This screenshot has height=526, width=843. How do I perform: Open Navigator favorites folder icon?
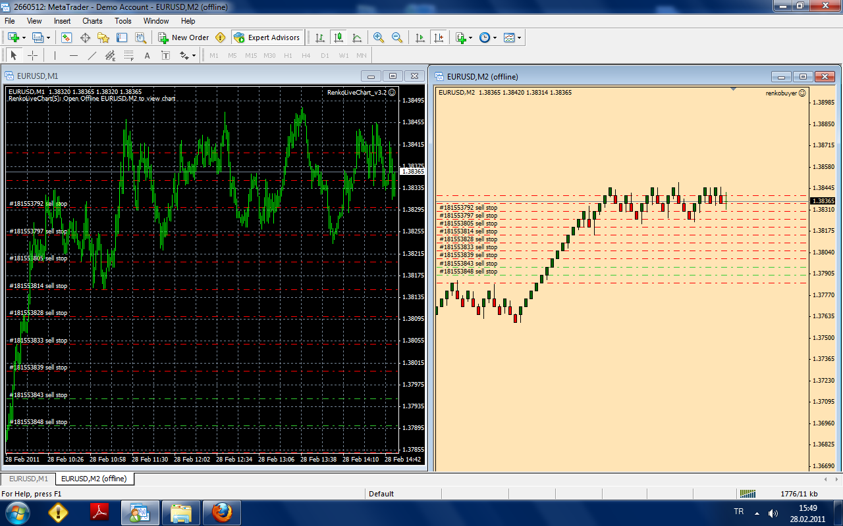coord(103,37)
